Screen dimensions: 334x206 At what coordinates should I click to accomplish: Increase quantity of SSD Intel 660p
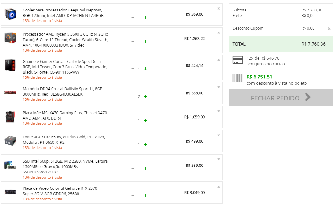tap(145, 169)
